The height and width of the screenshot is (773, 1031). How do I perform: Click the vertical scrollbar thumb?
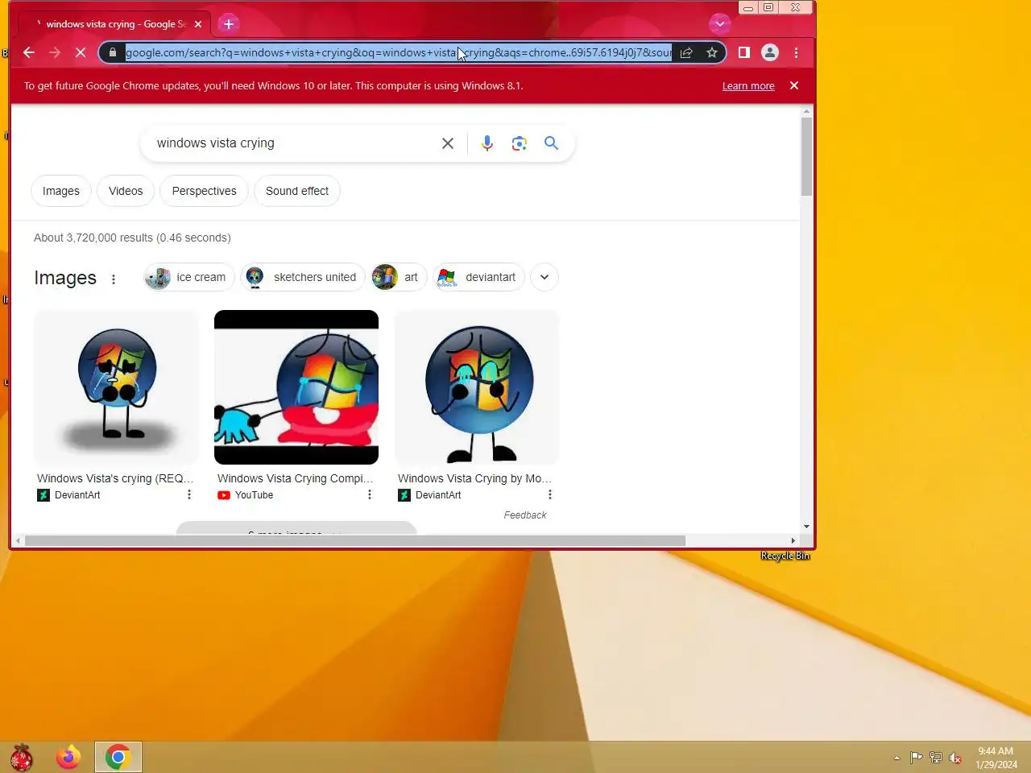tap(806, 156)
